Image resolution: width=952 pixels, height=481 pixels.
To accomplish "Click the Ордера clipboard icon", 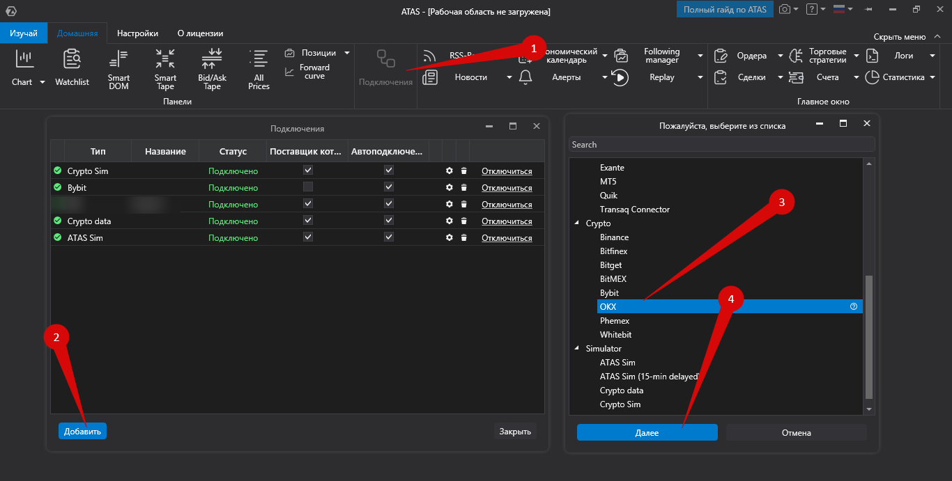I will pyautogui.click(x=721, y=56).
